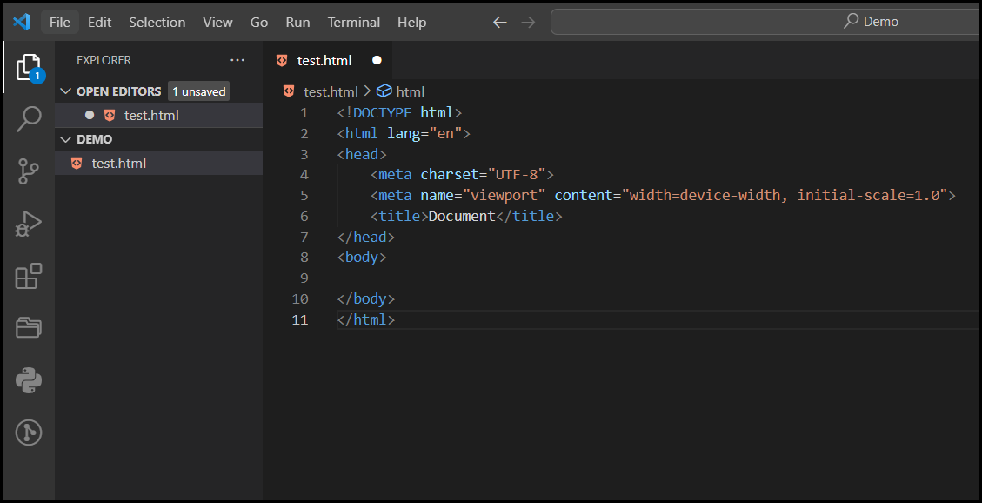Select test.html under the DEMO folder
The height and width of the screenshot is (503, 982).
[x=120, y=162]
